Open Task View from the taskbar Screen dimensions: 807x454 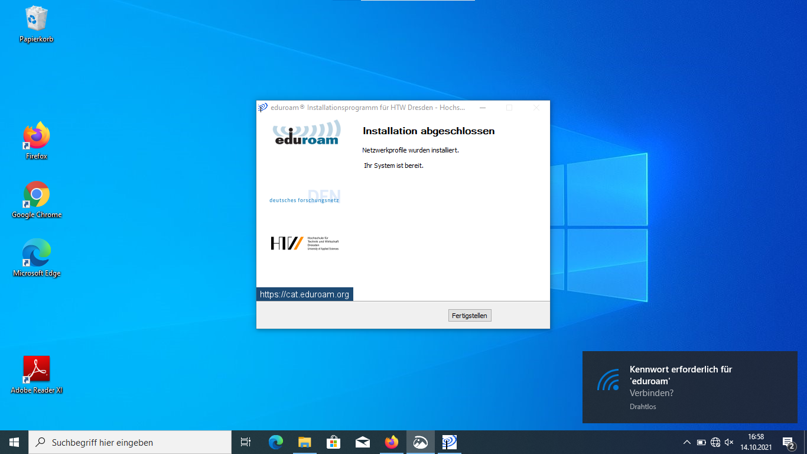(x=246, y=442)
